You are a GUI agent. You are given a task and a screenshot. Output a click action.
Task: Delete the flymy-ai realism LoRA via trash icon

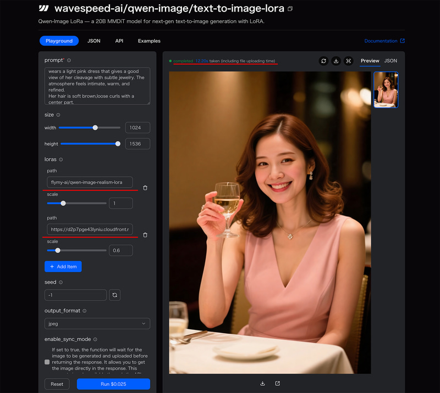145,187
